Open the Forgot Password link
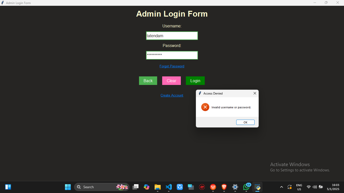This screenshot has width=344, height=193. point(172,66)
